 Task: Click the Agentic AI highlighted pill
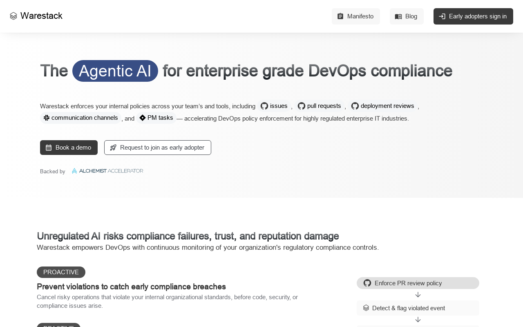(x=115, y=71)
